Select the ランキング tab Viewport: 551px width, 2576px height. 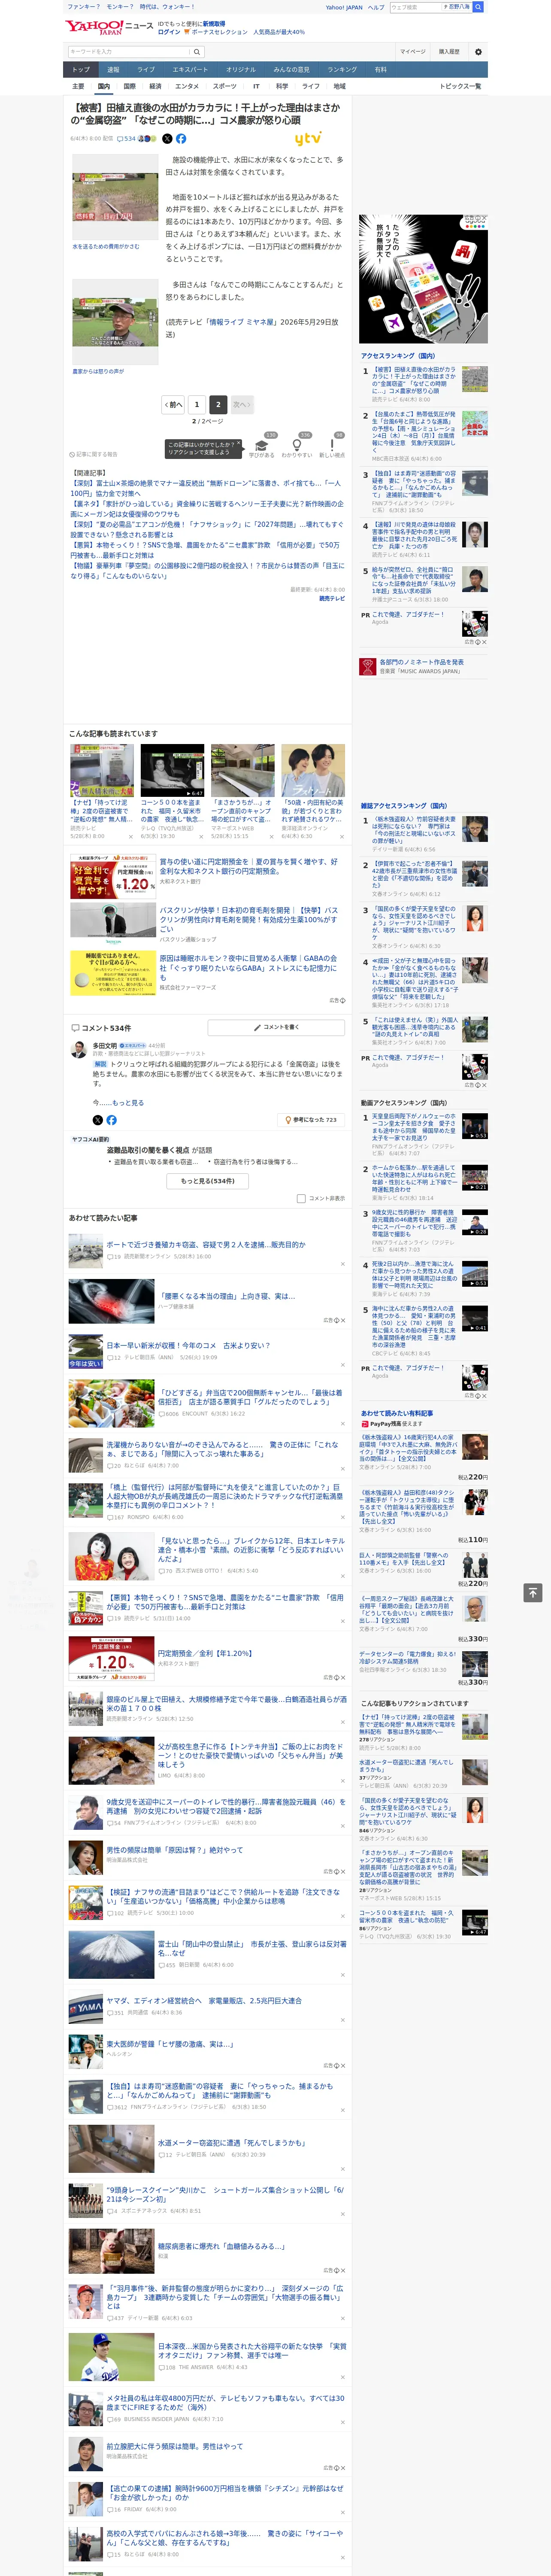[342, 70]
